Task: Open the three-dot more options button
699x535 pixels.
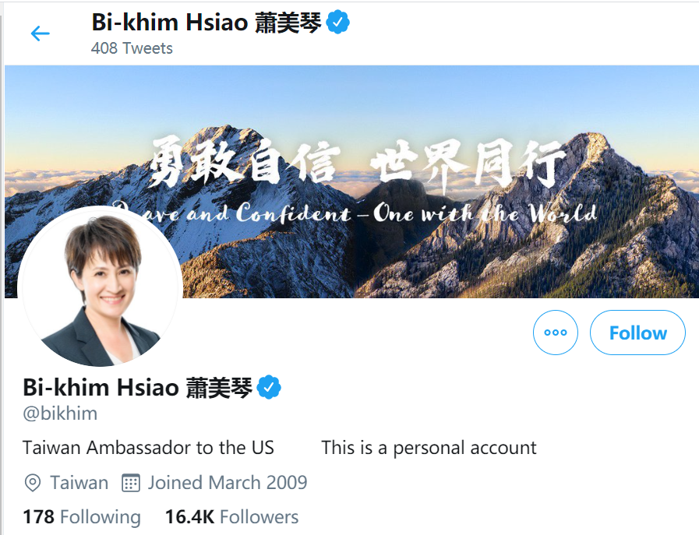Action: click(x=556, y=333)
